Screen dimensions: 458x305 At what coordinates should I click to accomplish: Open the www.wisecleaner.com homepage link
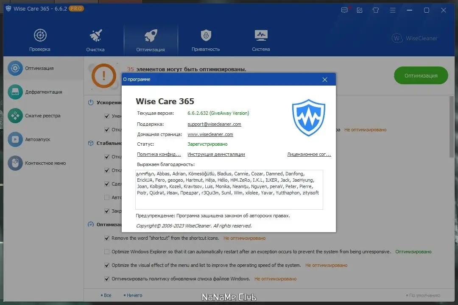coord(210,134)
